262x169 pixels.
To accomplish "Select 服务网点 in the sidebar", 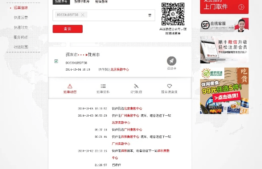I will coord(21,37).
